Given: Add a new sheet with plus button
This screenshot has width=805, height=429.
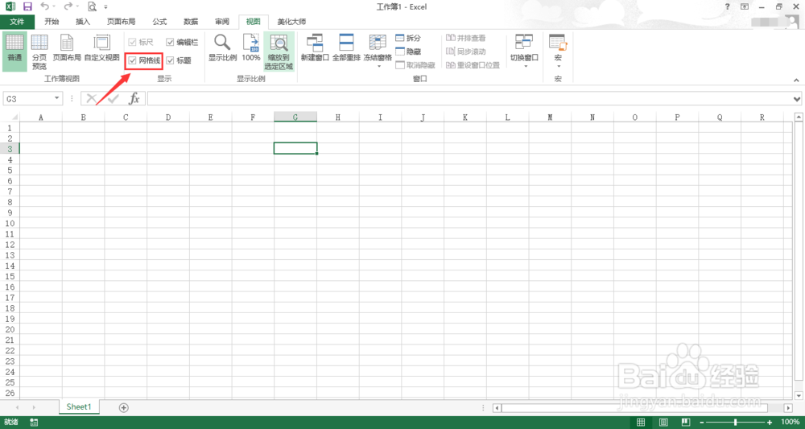Looking at the screenshot, I should pos(123,407).
